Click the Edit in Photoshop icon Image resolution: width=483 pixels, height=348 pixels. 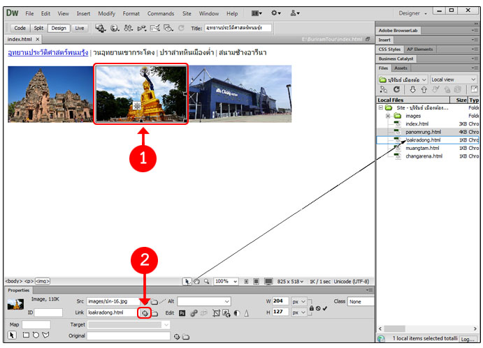pyautogui.click(x=181, y=313)
